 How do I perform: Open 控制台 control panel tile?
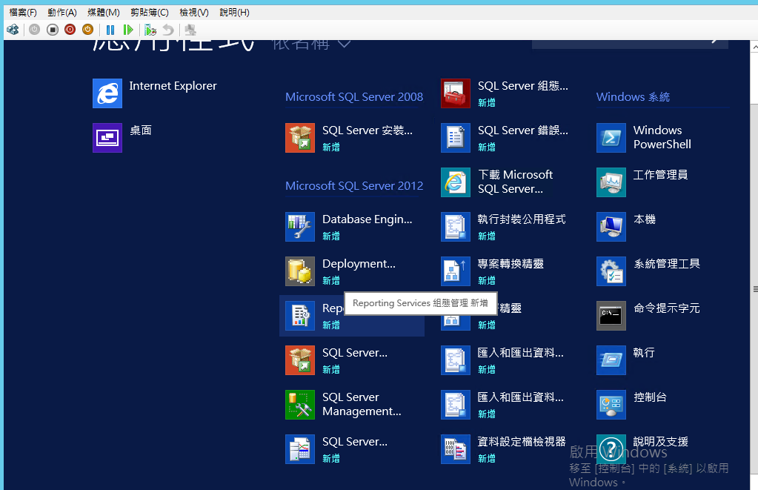pyautogui.click(x=632, y=405)
